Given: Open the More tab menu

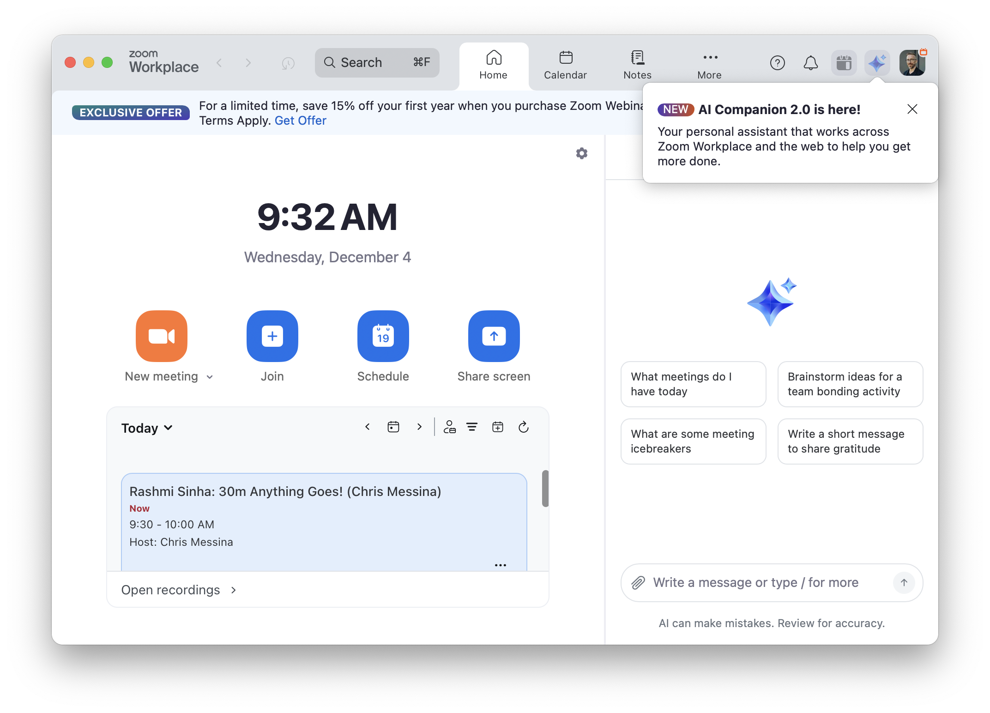Looking at the screenshot, I should point(709,66).
